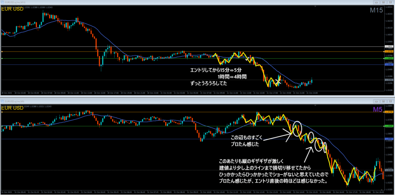The image size is (395, 195).
Task: Select the orange 1.15759 price tag in M5 chart
Action: point(389,112)
